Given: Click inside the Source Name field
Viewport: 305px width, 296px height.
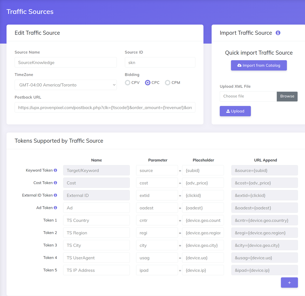Looking at the screenshot, I should point(66,62).
